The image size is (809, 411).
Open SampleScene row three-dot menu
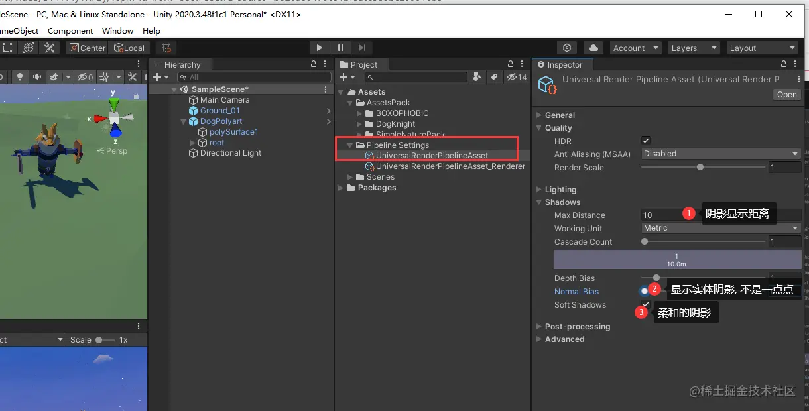(x=325, y=89)
